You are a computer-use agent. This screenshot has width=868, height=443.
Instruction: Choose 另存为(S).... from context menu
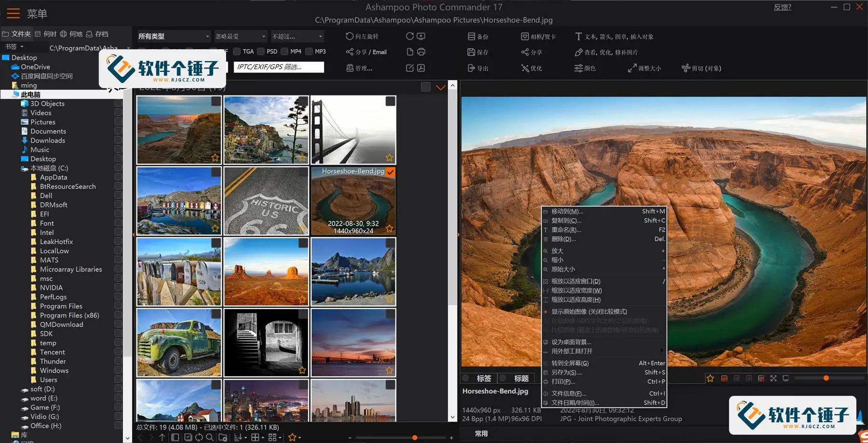[605, 372]
